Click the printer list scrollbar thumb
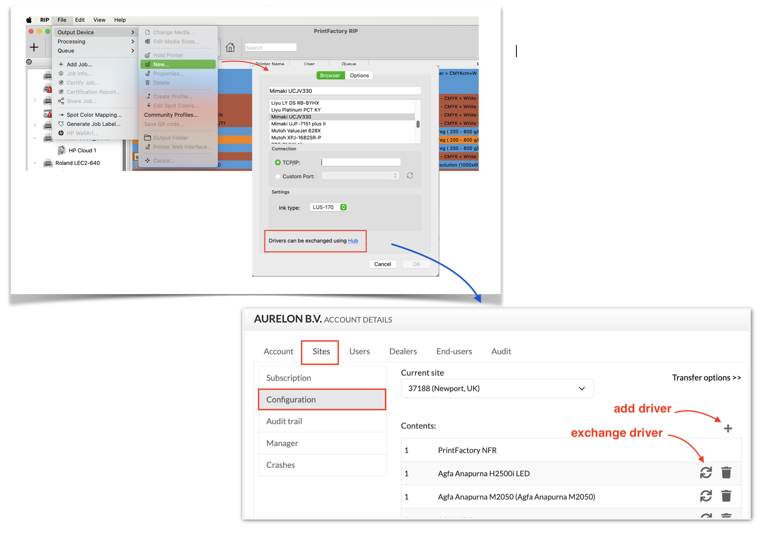This screenshot has height=549, width=774. click(418, 124)
